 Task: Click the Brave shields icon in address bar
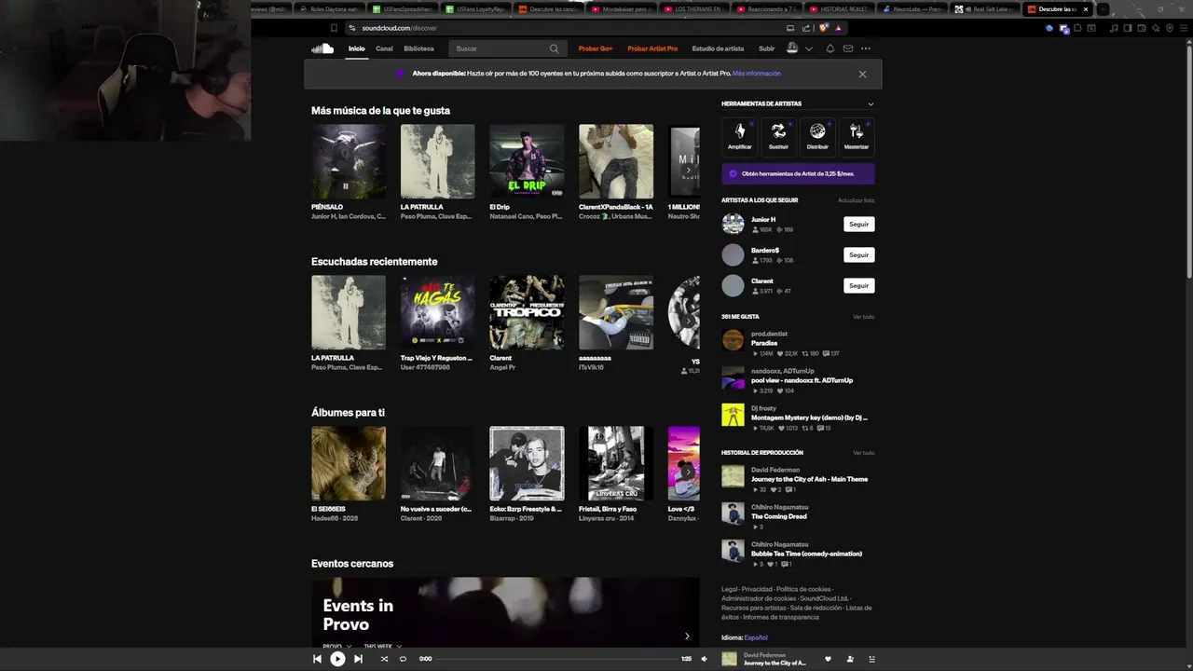coord(824,28)
